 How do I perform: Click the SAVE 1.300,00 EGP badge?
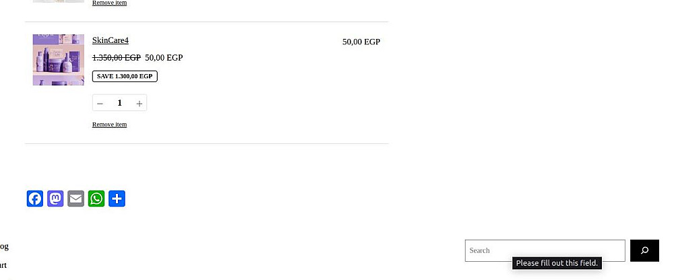[x=125, y=76]
